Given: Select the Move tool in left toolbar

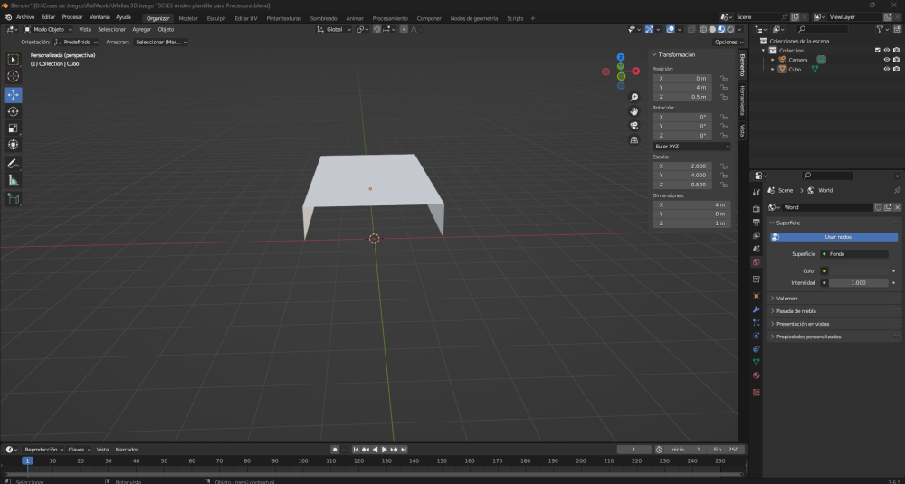Looking at the screenshot, I should (x=14, y=94).
